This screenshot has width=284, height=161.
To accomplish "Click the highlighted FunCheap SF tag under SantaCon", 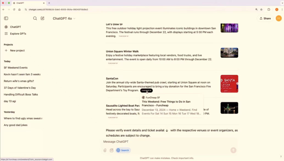I will click(x=146, y=90).
